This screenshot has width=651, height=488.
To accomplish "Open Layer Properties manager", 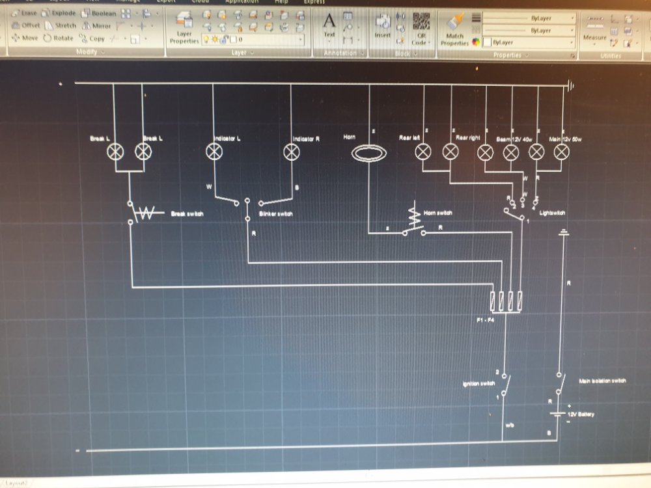I will point(184,28).
